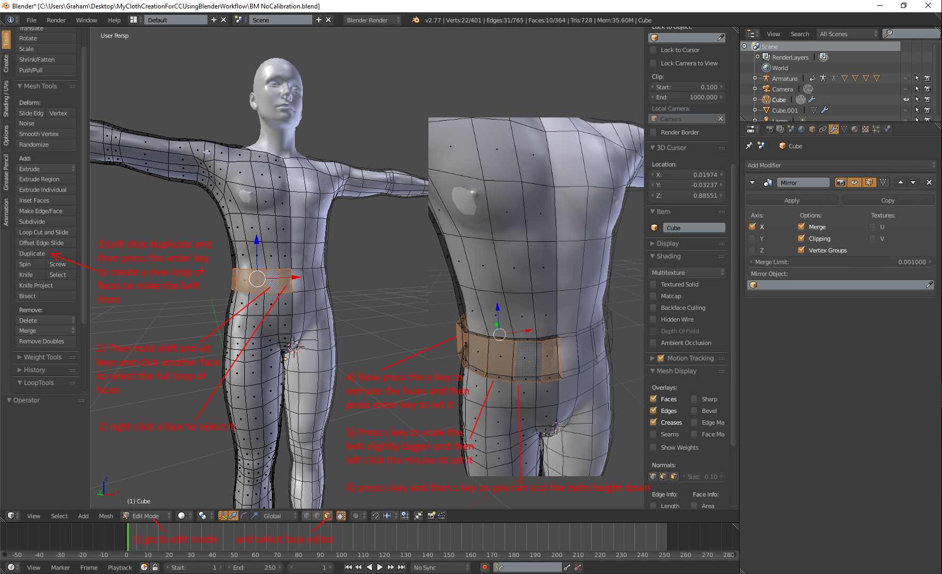
Task: Open the Modifiers wrench tab
Action: pos(833,129)
